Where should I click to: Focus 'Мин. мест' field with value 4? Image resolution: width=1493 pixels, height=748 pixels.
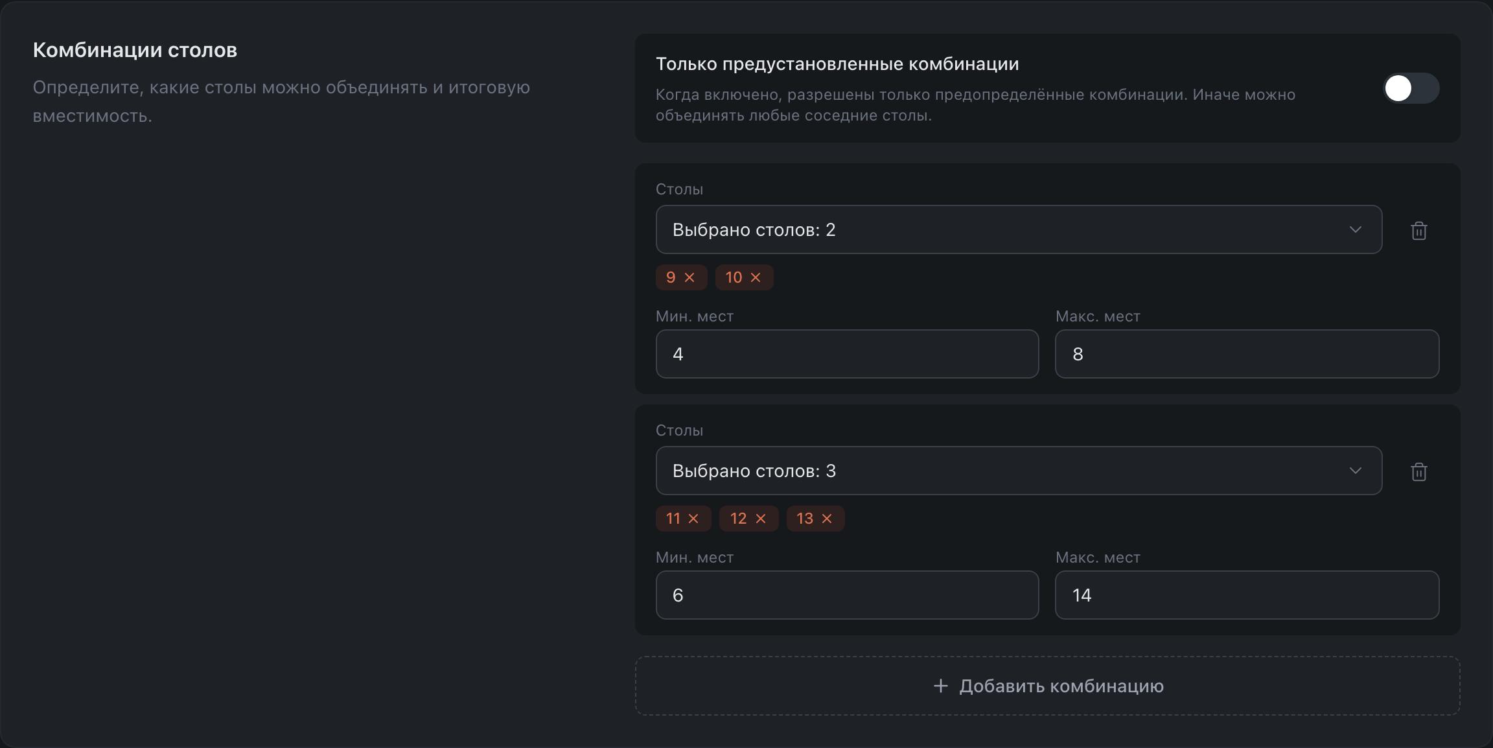847,354
